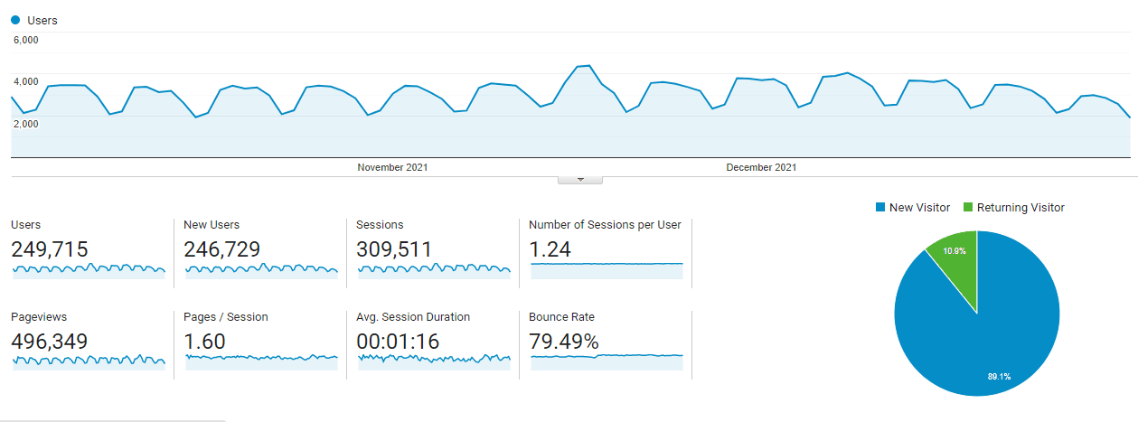Click the Pages / Session sparkline
The height and width of the screenshot is (422, 1138).
pos(260,362)
